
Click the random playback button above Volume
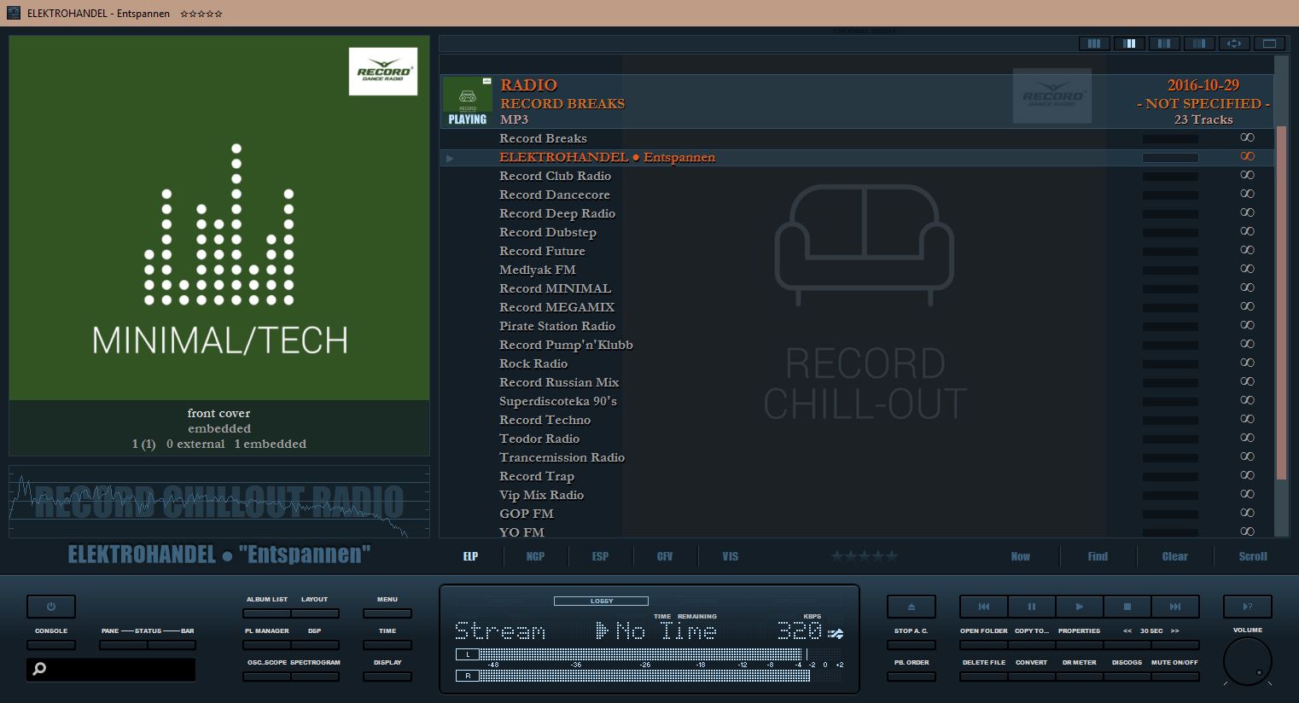(x=1247, y=607)
